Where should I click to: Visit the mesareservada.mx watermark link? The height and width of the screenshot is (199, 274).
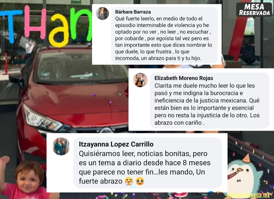click(248, 195)
